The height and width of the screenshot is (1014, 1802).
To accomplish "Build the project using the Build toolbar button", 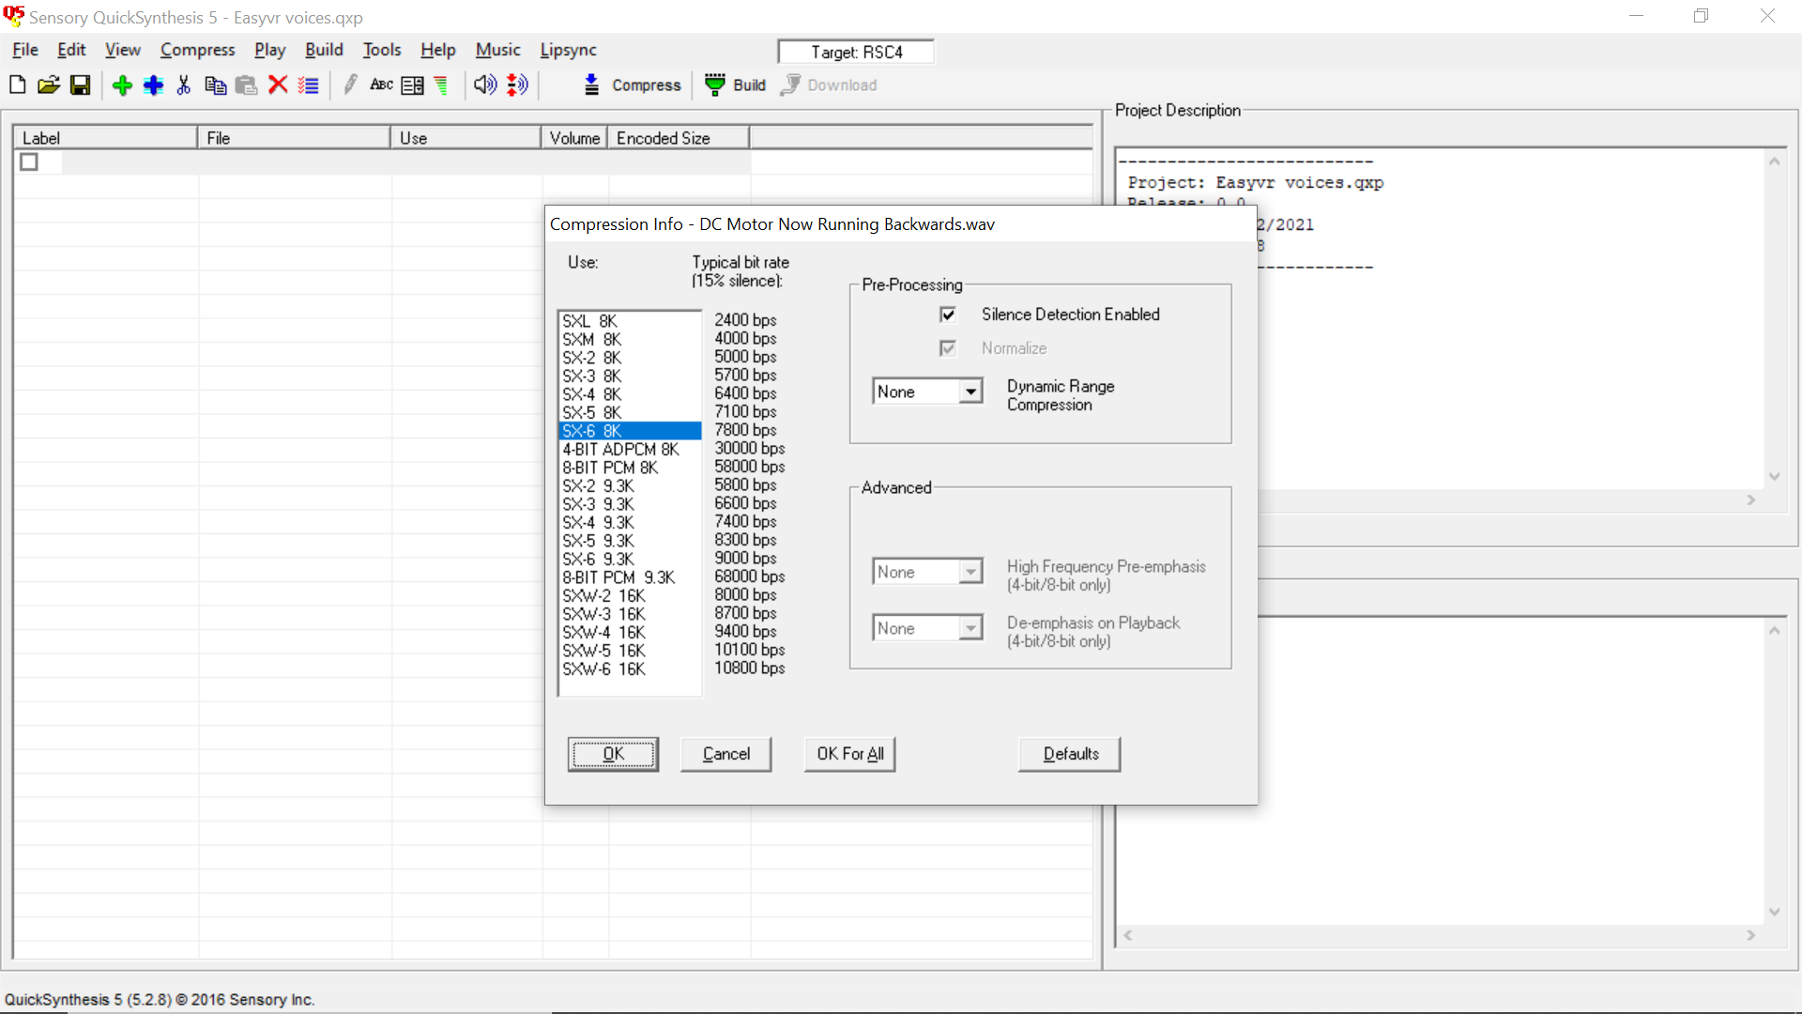I will point(735,84).
